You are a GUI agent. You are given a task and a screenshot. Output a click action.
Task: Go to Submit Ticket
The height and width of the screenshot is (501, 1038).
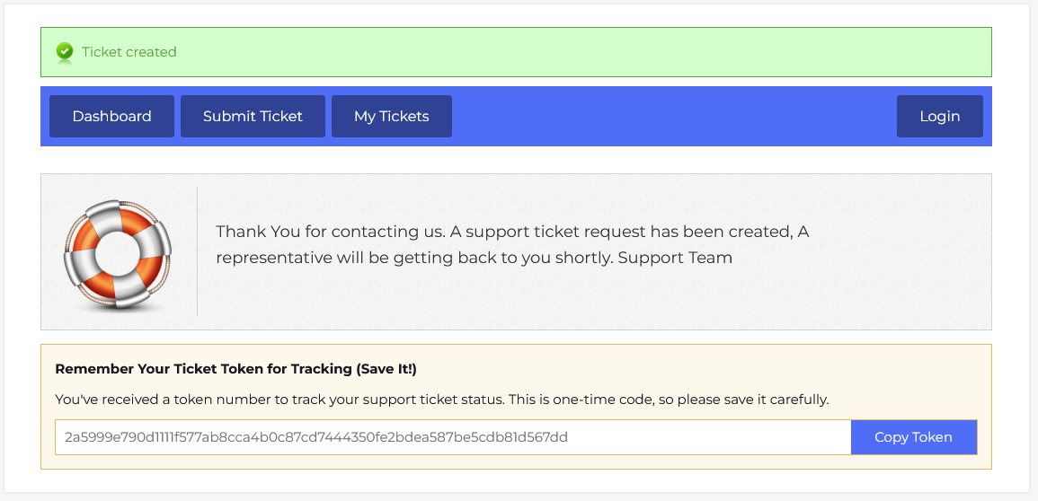pos(253,117)
